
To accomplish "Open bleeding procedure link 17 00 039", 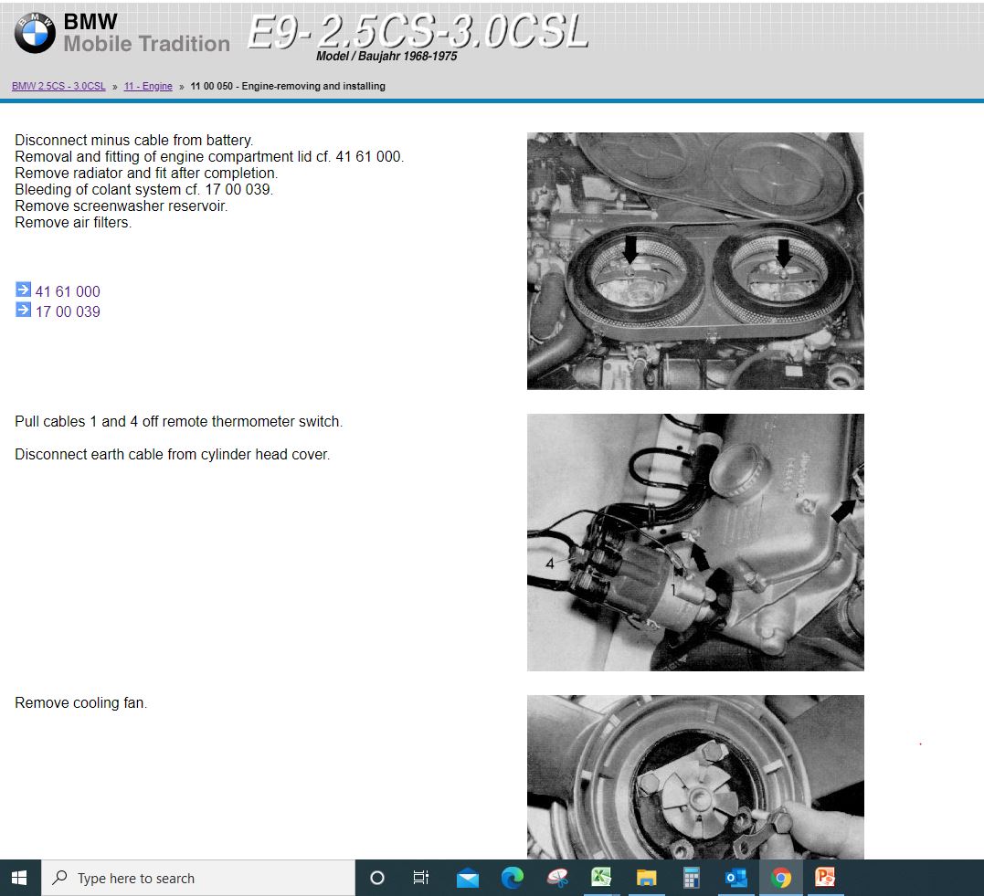I will tap(66, 311).
